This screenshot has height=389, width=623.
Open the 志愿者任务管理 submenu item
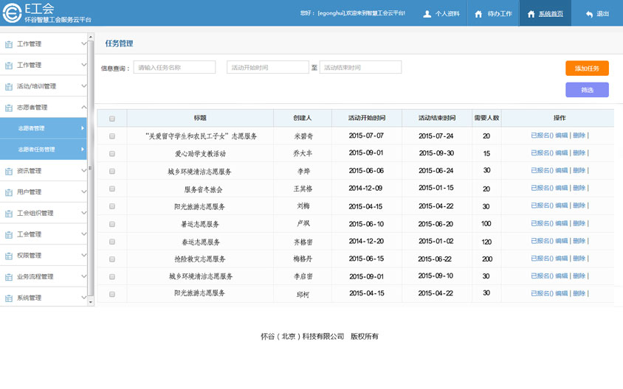point(44,149)
